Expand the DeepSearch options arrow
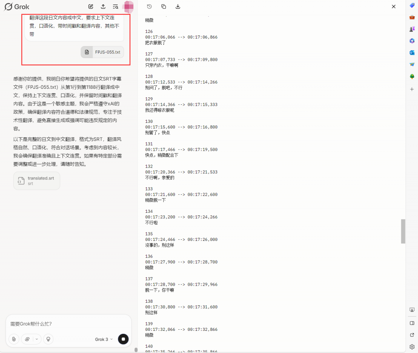The width and height of the screenshot is (418, 353). point(37,339)
